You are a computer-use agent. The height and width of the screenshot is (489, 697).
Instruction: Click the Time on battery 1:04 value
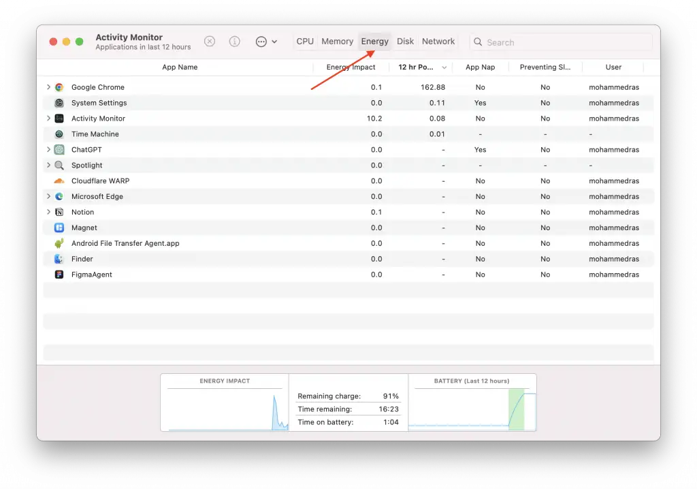pos(391,422)
